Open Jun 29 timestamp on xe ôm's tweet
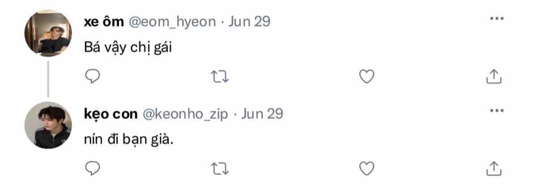This screenshot has width=534, height=195. pos(249,22)
